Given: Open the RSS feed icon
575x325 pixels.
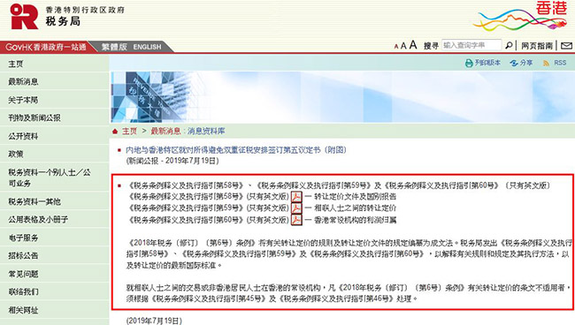Looking at the screenshot, I should [547, 64].
